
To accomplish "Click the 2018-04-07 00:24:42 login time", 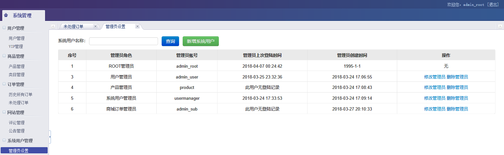I will tap(262, 66).
